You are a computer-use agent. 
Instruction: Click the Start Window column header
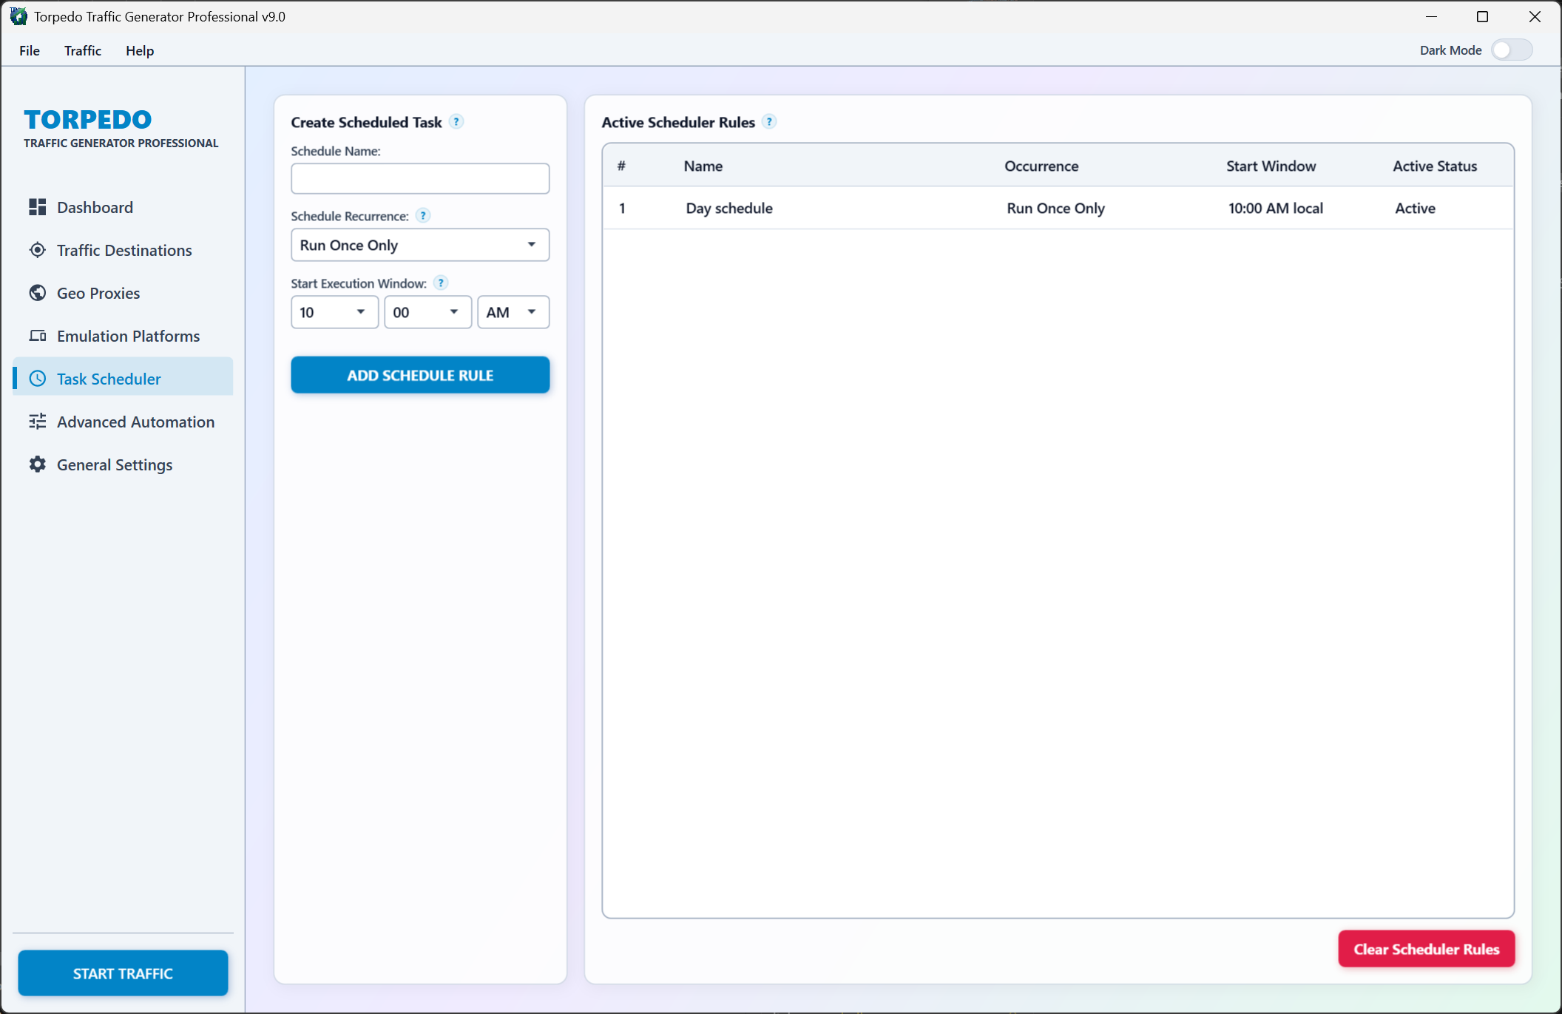[x=1271, y=166]
